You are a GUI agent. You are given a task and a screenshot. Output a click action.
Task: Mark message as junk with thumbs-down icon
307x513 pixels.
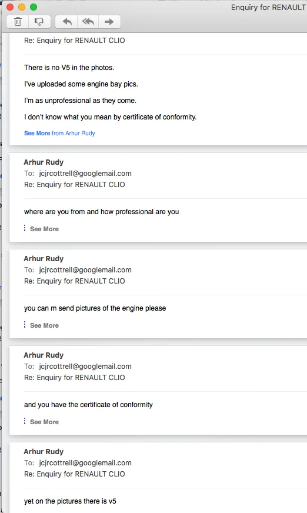pos(39,22)
